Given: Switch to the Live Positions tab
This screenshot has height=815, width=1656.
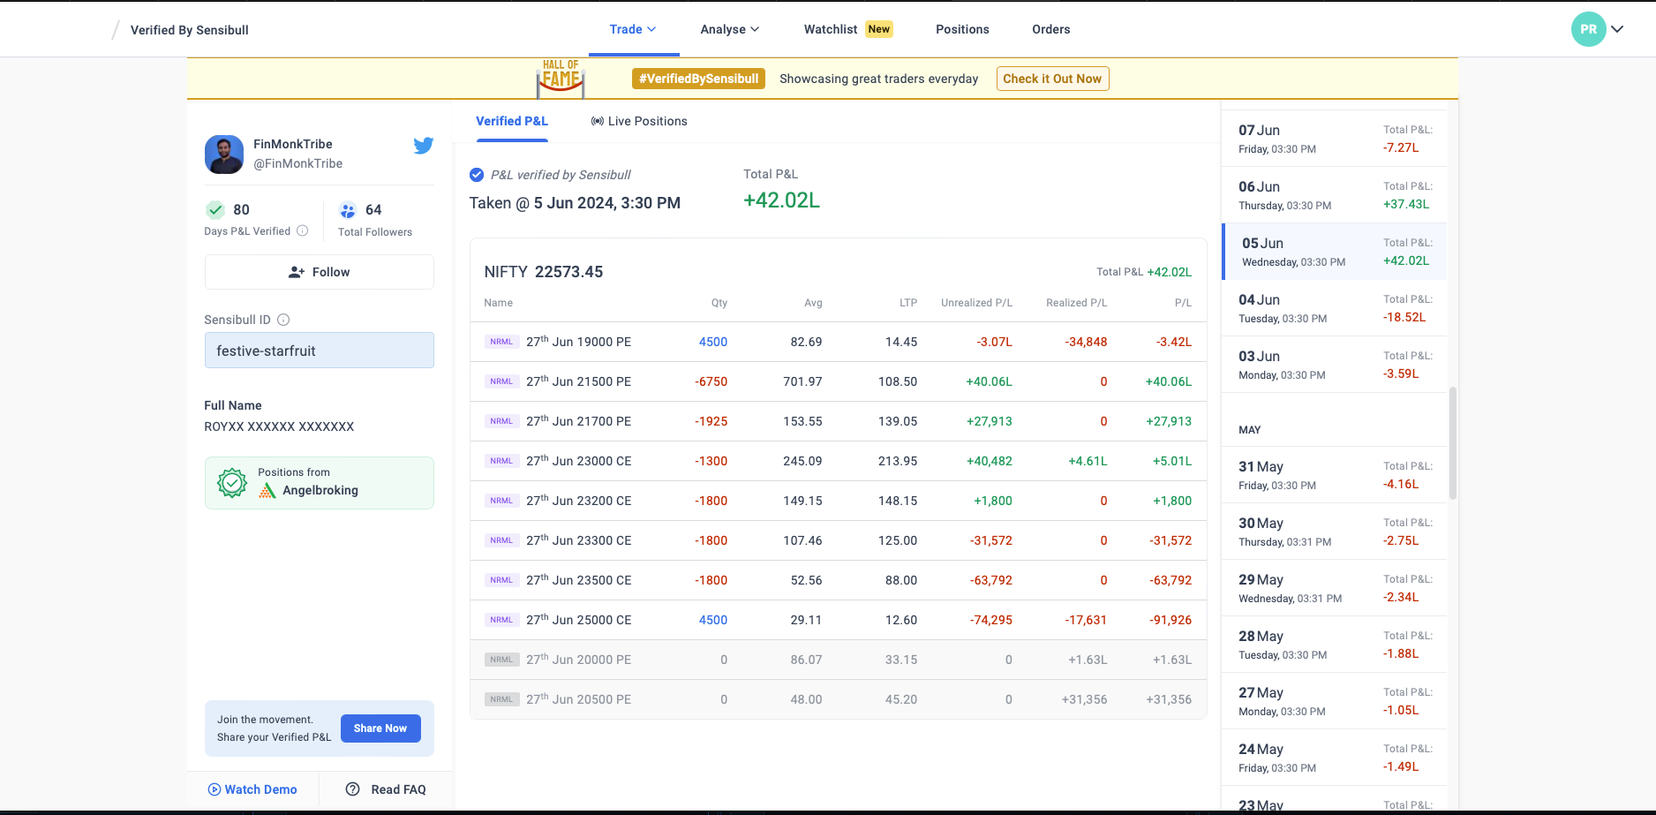Looking at the screenshot, I should pyautogui.click(x=639, y=121).
